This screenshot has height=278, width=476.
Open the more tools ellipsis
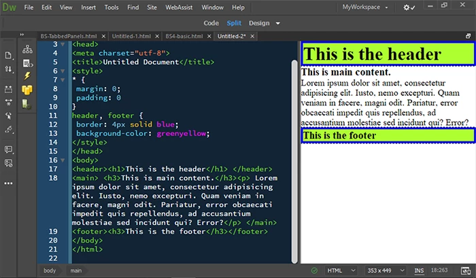[8, 184]
